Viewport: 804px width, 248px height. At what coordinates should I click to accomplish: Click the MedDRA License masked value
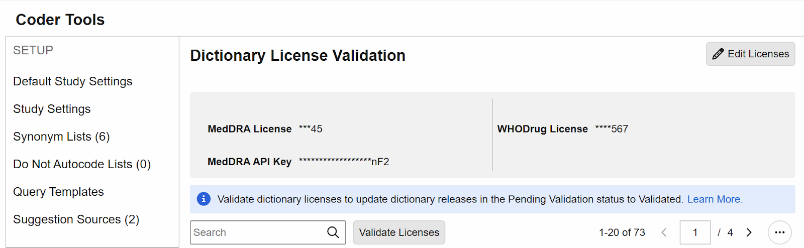click(x=311, y=129)
